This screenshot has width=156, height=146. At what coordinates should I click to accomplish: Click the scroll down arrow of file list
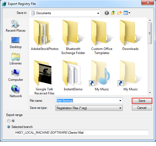pos(150,93)
